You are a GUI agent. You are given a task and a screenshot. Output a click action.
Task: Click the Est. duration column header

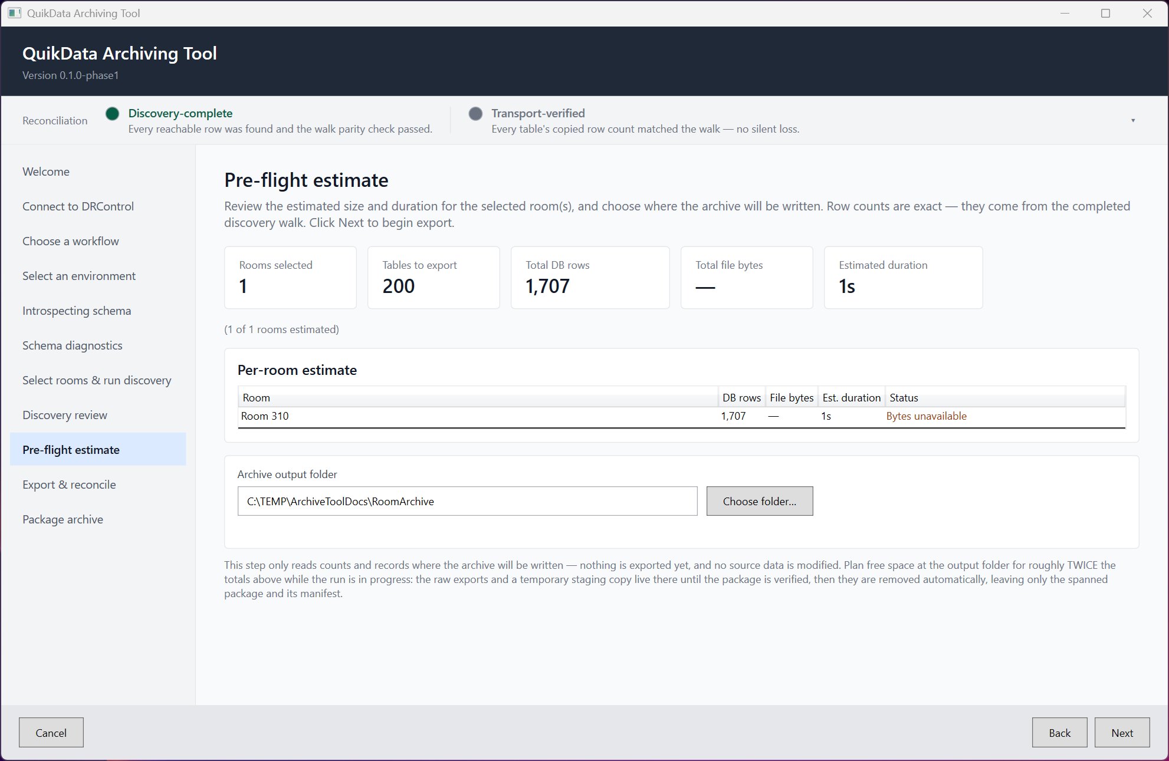tap(852, 397)
